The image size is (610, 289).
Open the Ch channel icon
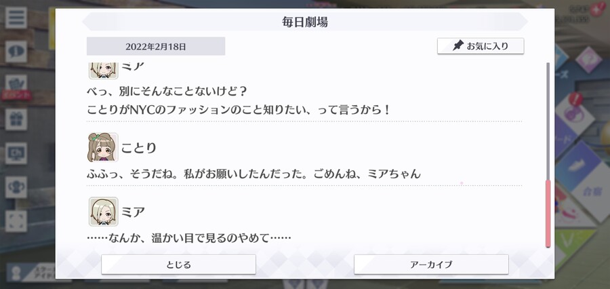coord(16,153)
